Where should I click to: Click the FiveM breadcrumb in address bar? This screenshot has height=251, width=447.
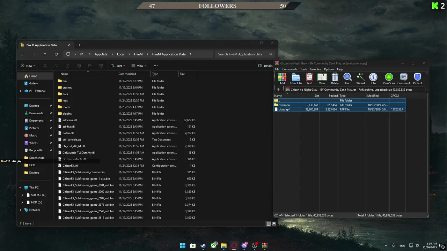point(138,54)
